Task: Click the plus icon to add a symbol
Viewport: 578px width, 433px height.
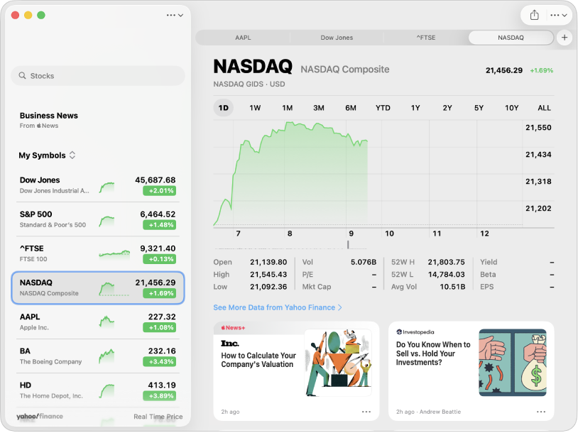Action: 565,38
